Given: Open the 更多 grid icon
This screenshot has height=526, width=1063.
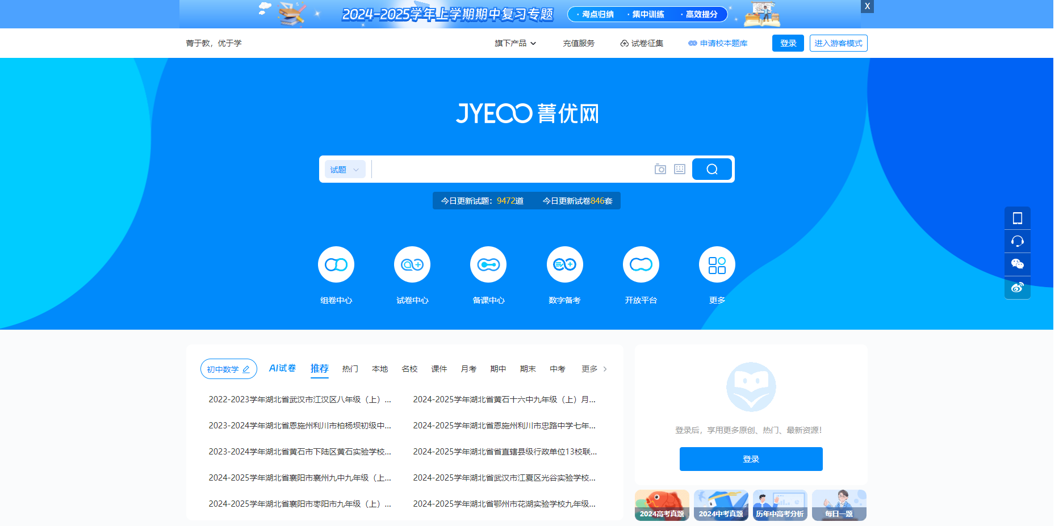Looking at the screenshot, I should click(x=717, y=264).
